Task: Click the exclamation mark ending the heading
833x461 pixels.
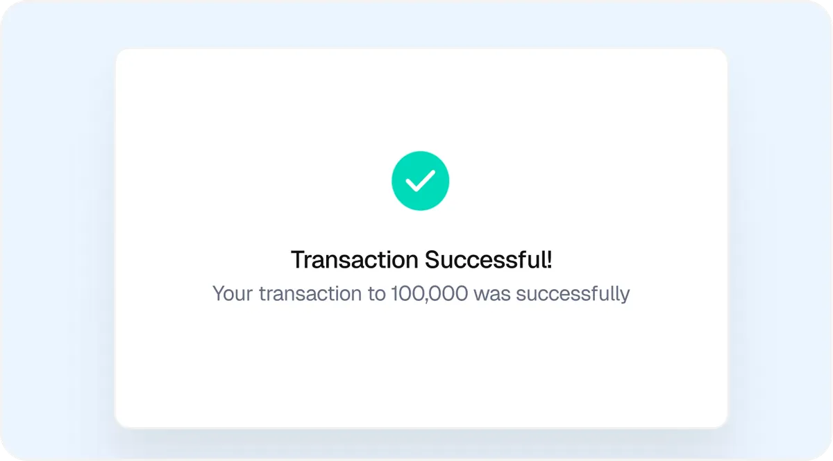Action: click(x=548, y=260)
